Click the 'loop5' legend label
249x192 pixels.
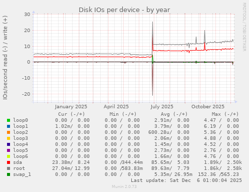21,150
